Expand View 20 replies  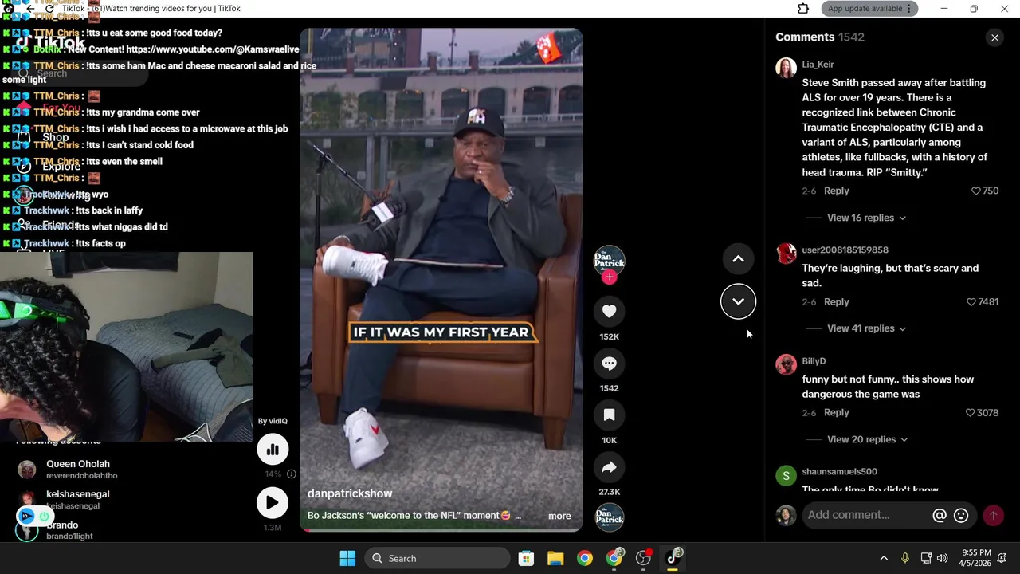867,439
